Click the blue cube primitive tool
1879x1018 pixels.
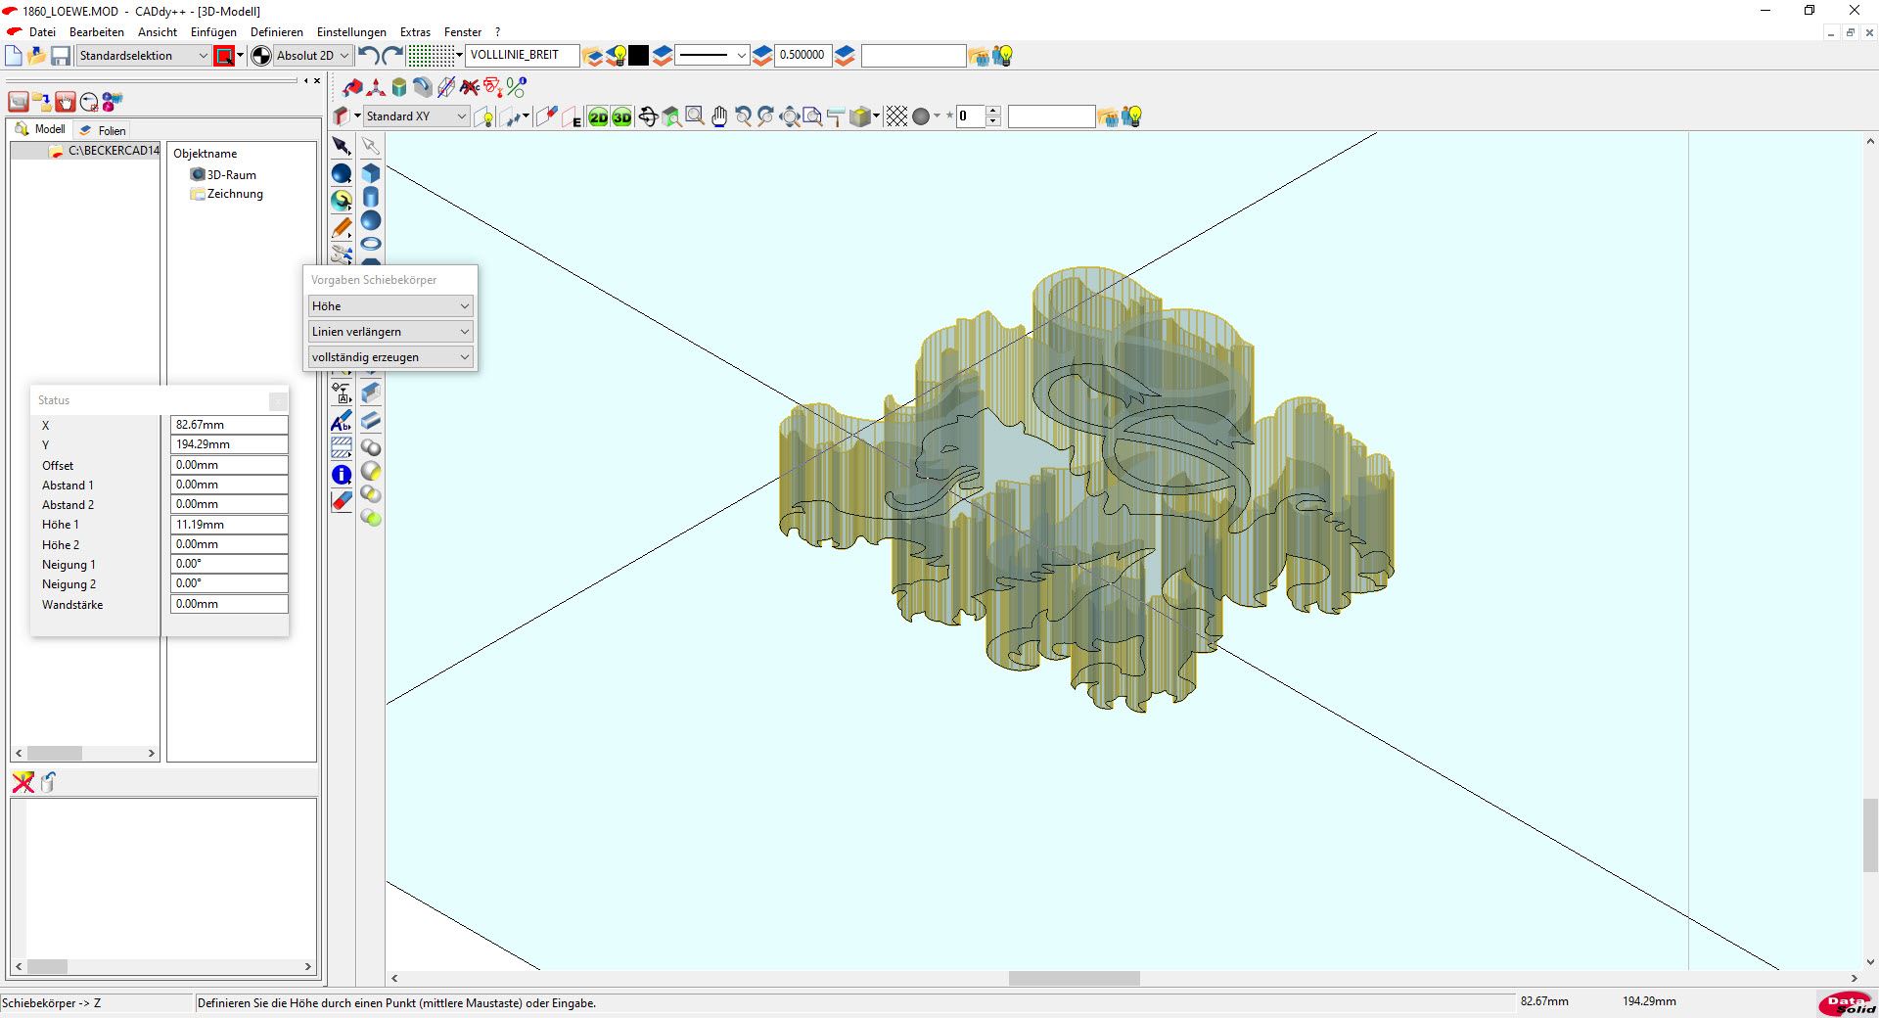pyautogui.click(x=371, y=173)
